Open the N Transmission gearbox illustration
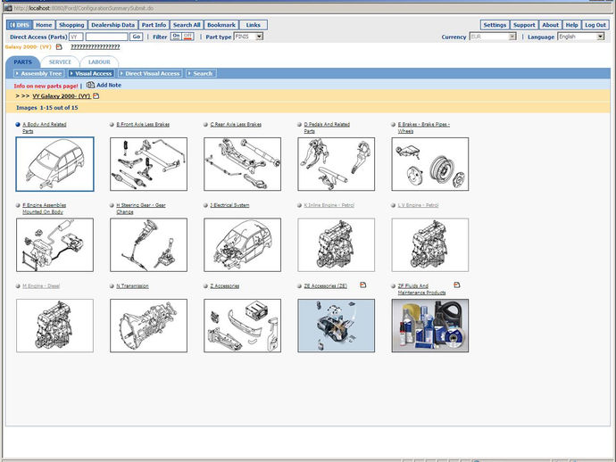The width and height of the screenshot is (616, 462). pyautogui.click(x=148, y=326)
